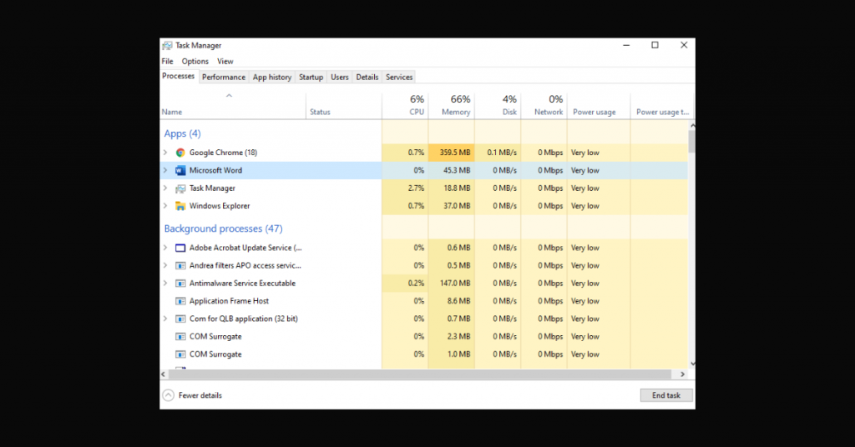Click the Task Manager process icon
Viewport: 855px width, 447px height.
[180, 188]
